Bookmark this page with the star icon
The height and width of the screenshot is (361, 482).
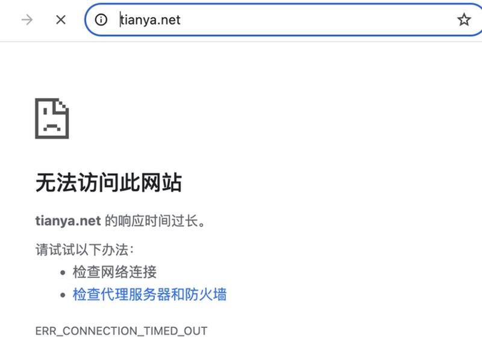coord(464,20)
